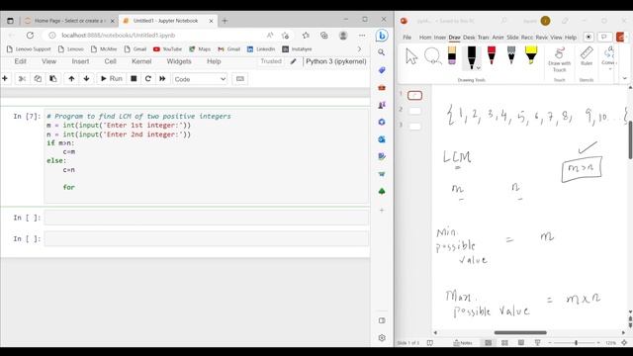This screenshot has width=633, height=356.
Task: Click the first empty notebook cell
Action: [x=207, y=218]
